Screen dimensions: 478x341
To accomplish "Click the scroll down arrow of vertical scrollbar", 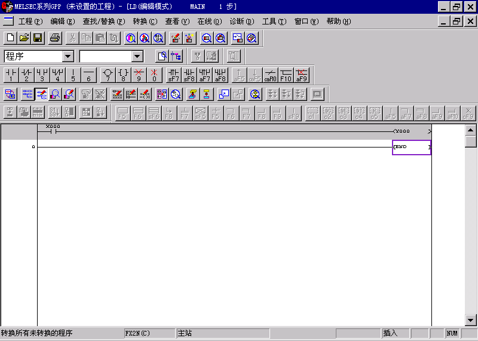I will pos(471,321).
